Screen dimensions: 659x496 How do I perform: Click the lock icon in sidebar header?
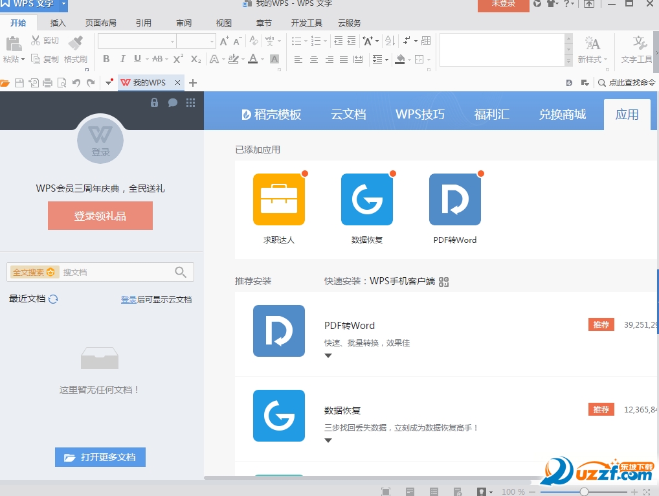tap(154, 102)
